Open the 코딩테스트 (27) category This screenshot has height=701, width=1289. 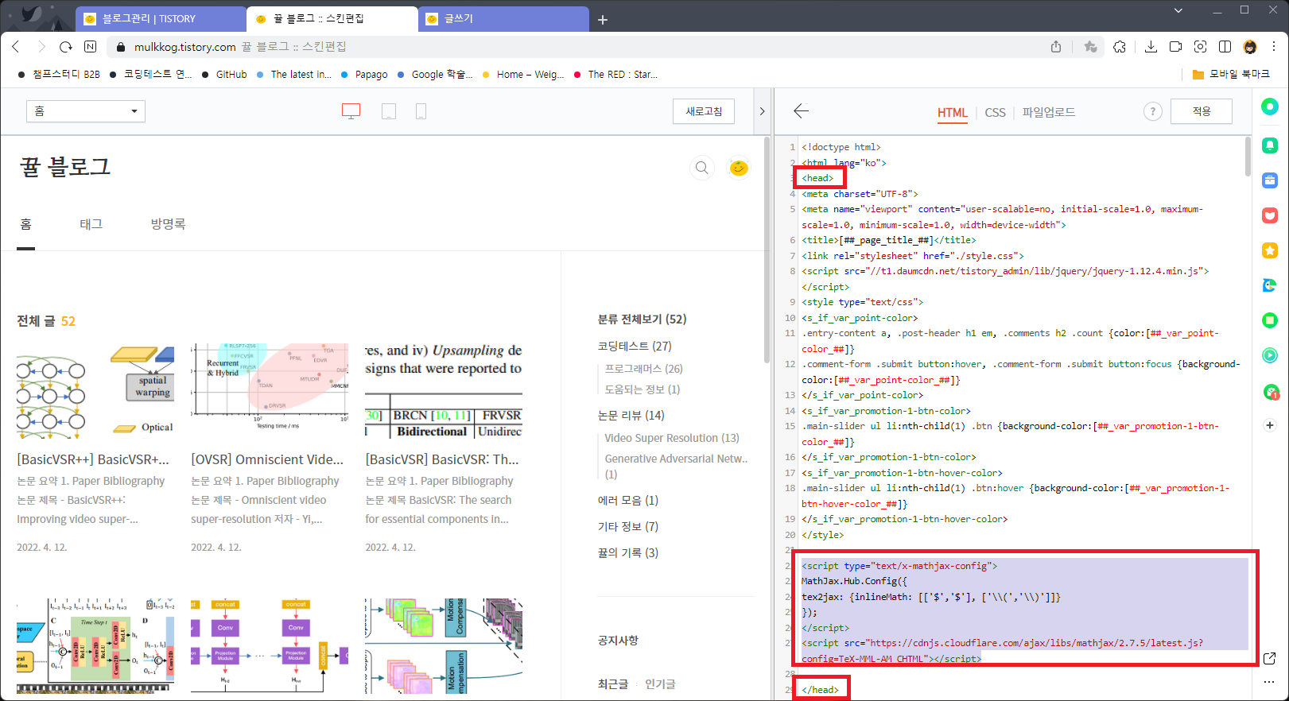point(635,346)
